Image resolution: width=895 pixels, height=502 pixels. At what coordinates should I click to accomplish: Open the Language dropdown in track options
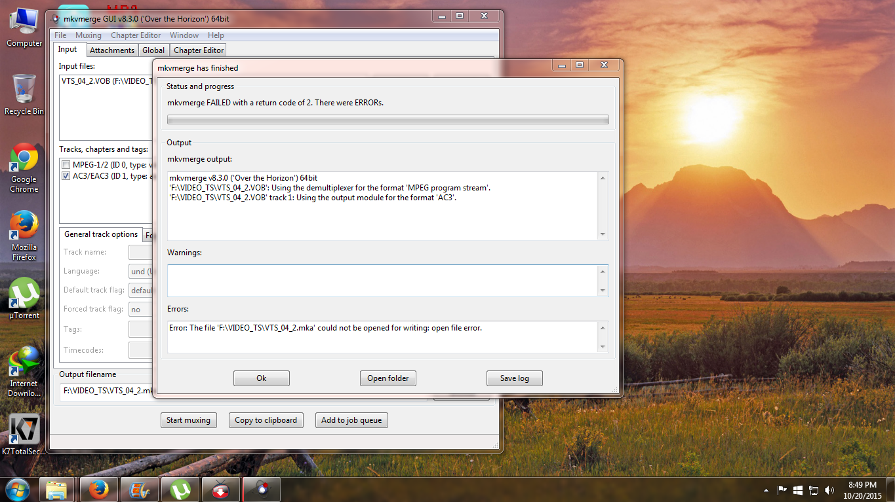coord(140,271)
